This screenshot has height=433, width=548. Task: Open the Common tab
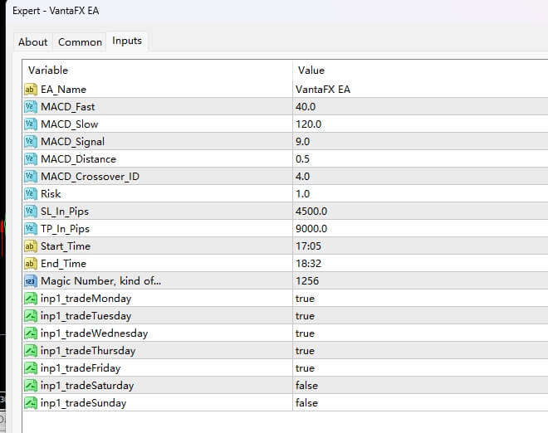pos(80,42)
